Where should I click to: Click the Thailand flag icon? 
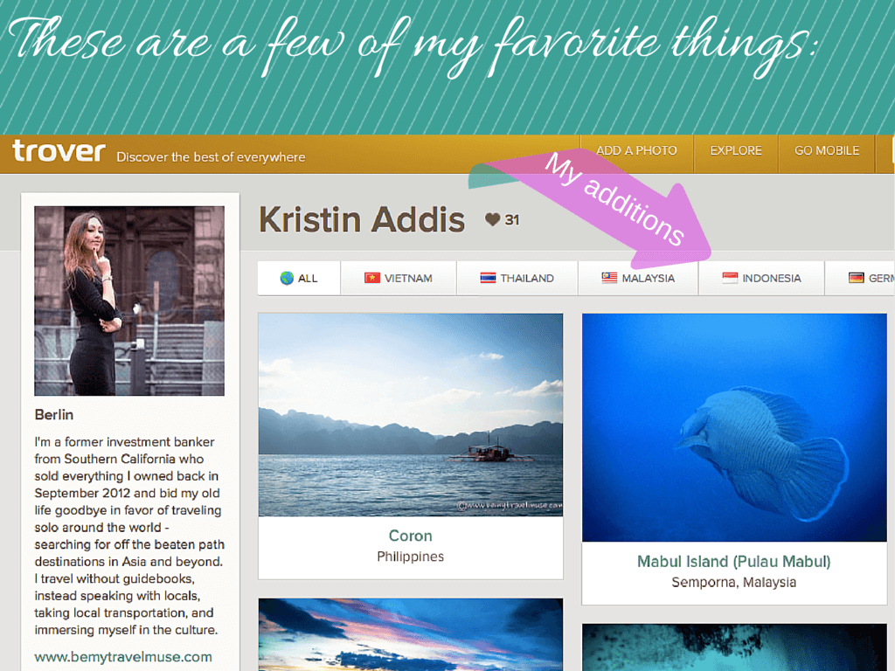coord(488,278)
